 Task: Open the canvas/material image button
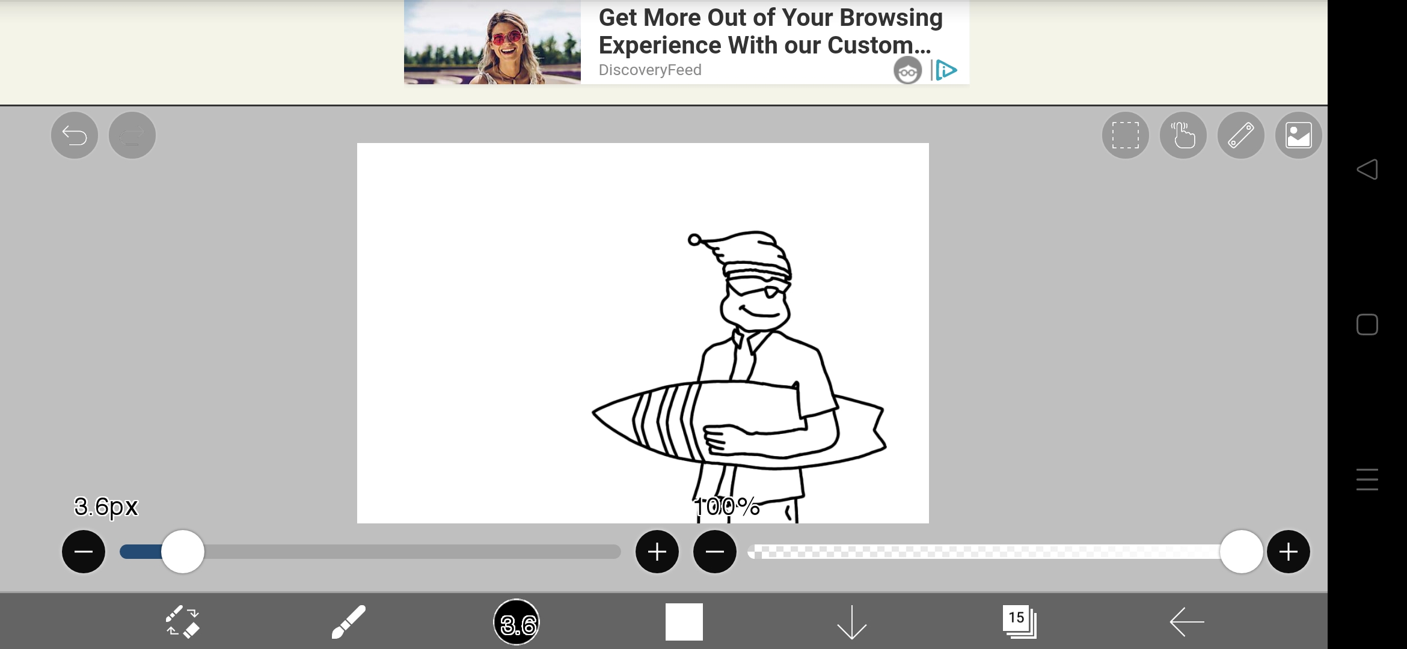coord(1298,135)
